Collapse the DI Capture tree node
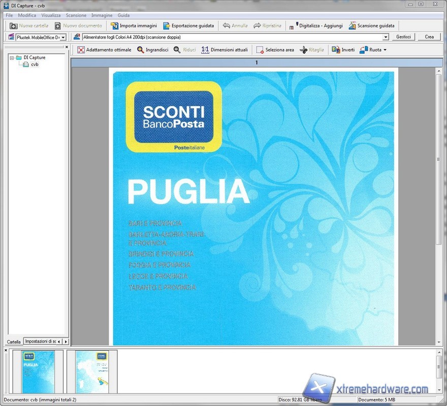Viewport: 447px width, 406px height. coord(12,58)
